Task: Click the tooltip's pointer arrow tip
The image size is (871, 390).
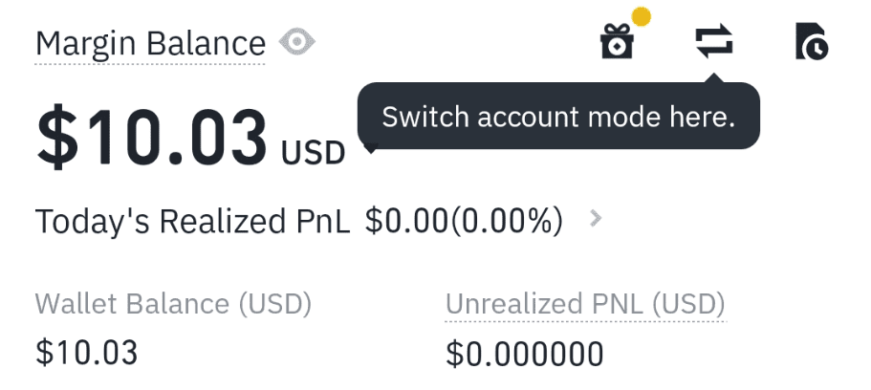Action: [713, 76]
